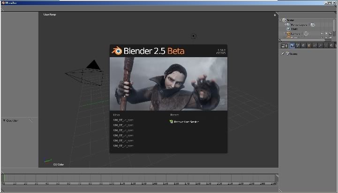This screenshot has height=193, width=338.
Task: Click the topmost WM_OT_url_open link
Action: coord(123,120)
